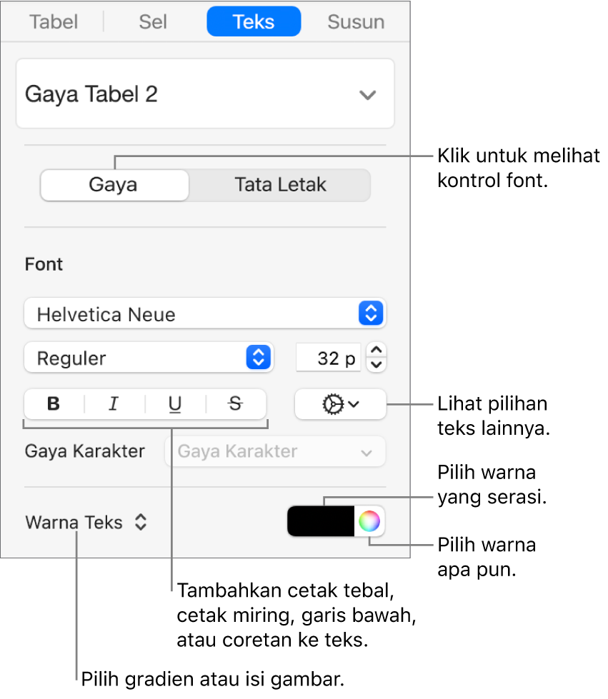Open Reguler typeface style dropdown
Viewport: 608px width, 699px height.
click(x=149, y=358)
